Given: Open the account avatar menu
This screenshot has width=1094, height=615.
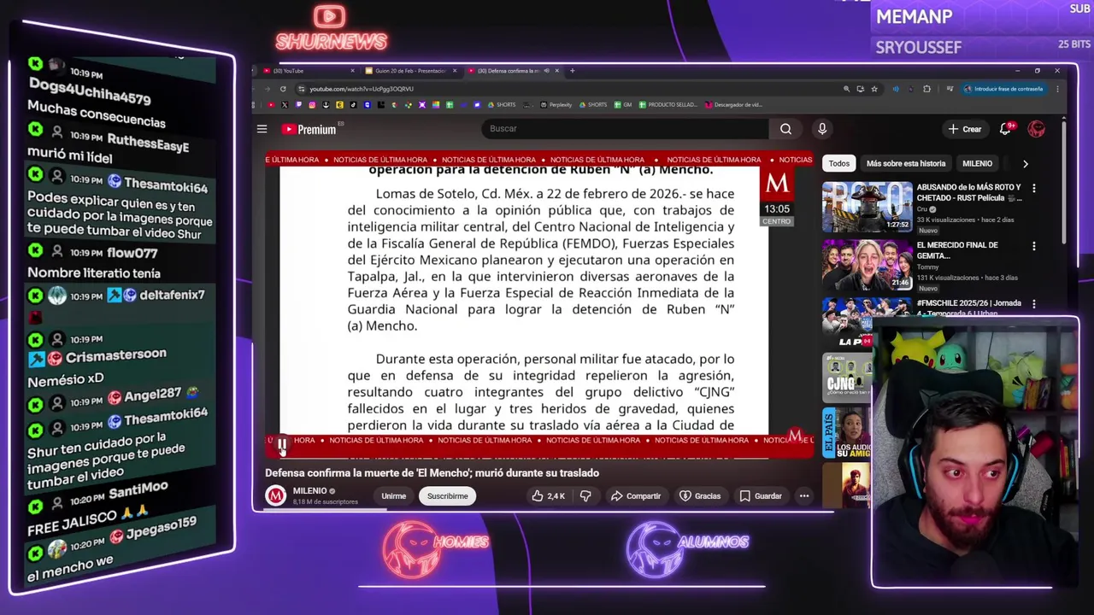Looking at the screenshot, I should tap(1036, 129).
